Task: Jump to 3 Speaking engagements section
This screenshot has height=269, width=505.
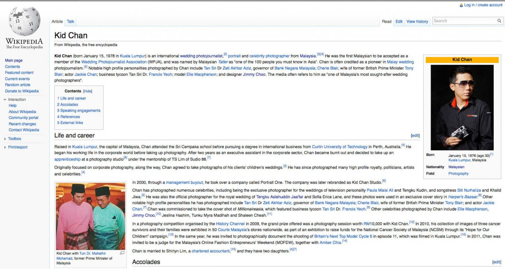Action: click(79, 111)
